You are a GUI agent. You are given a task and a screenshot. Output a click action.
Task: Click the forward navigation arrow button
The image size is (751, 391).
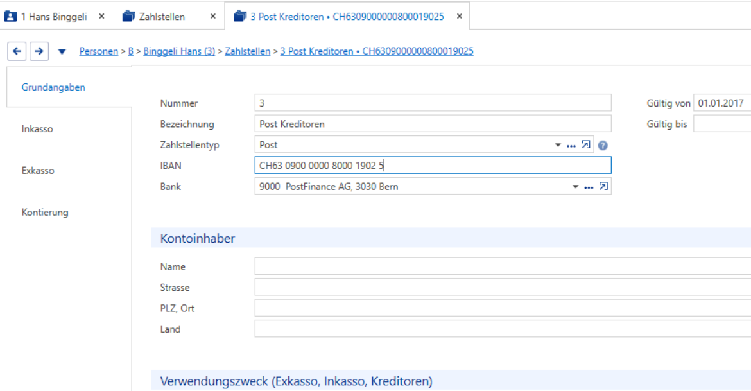point(39,51)
